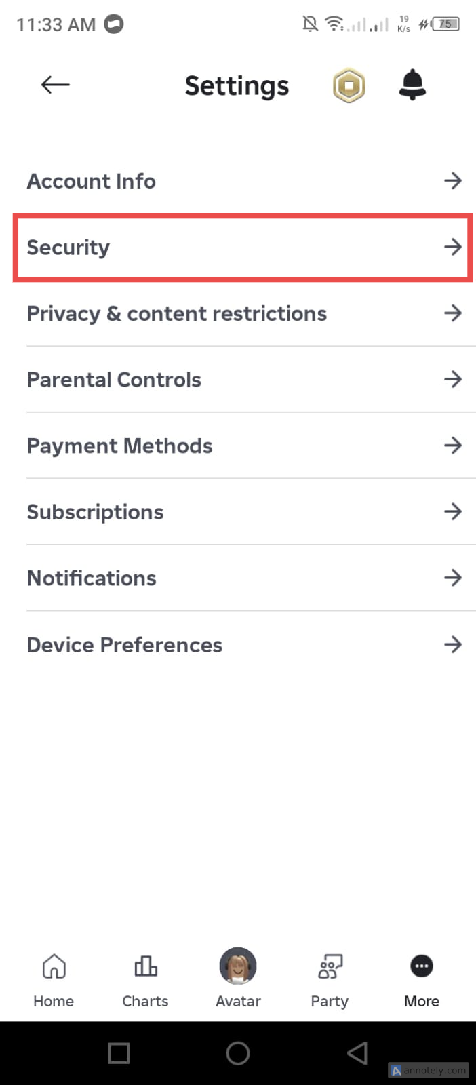Tap the Avatar profile picture
The image size is (476, 1085).
237,966
